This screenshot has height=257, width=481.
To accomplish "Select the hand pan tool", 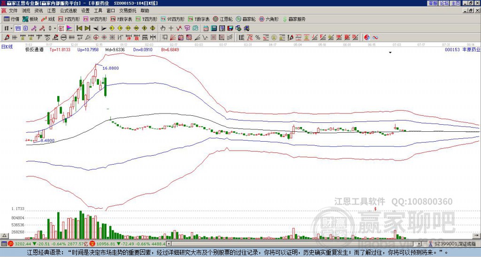I will [x=163, y=29].
